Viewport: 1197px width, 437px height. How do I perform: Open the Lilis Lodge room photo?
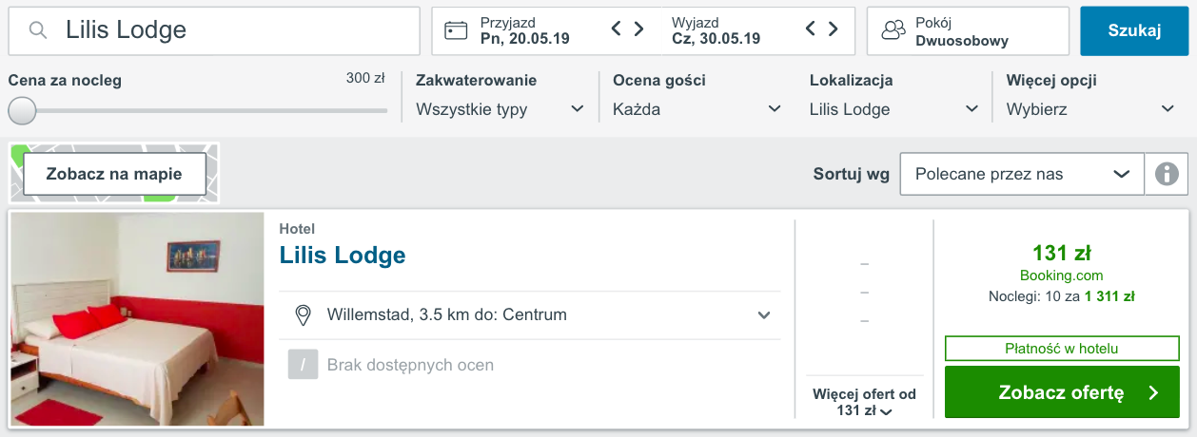137,319
